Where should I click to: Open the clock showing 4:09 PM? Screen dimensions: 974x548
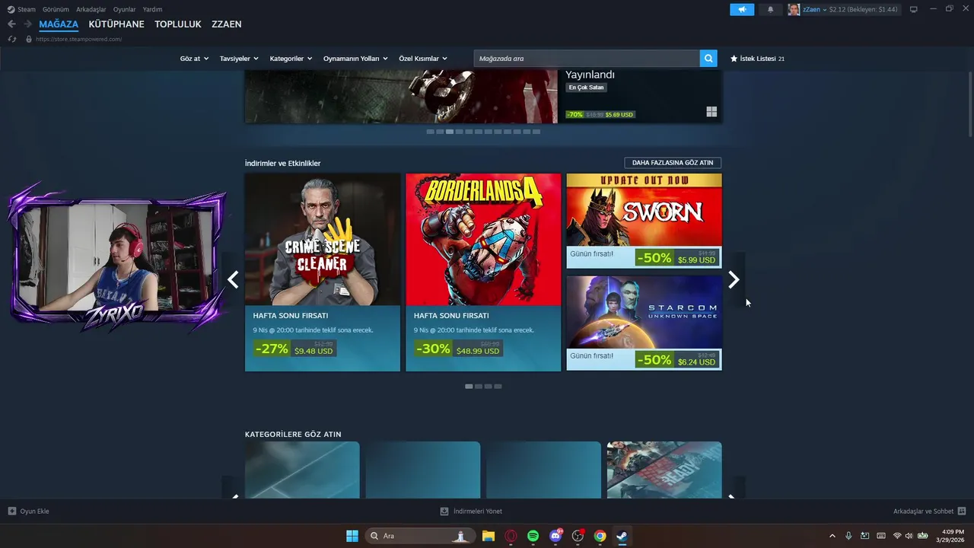[x=950, y=536]
